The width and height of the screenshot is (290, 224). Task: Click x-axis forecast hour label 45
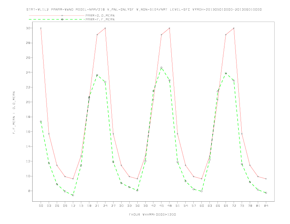tap(161, 206)
